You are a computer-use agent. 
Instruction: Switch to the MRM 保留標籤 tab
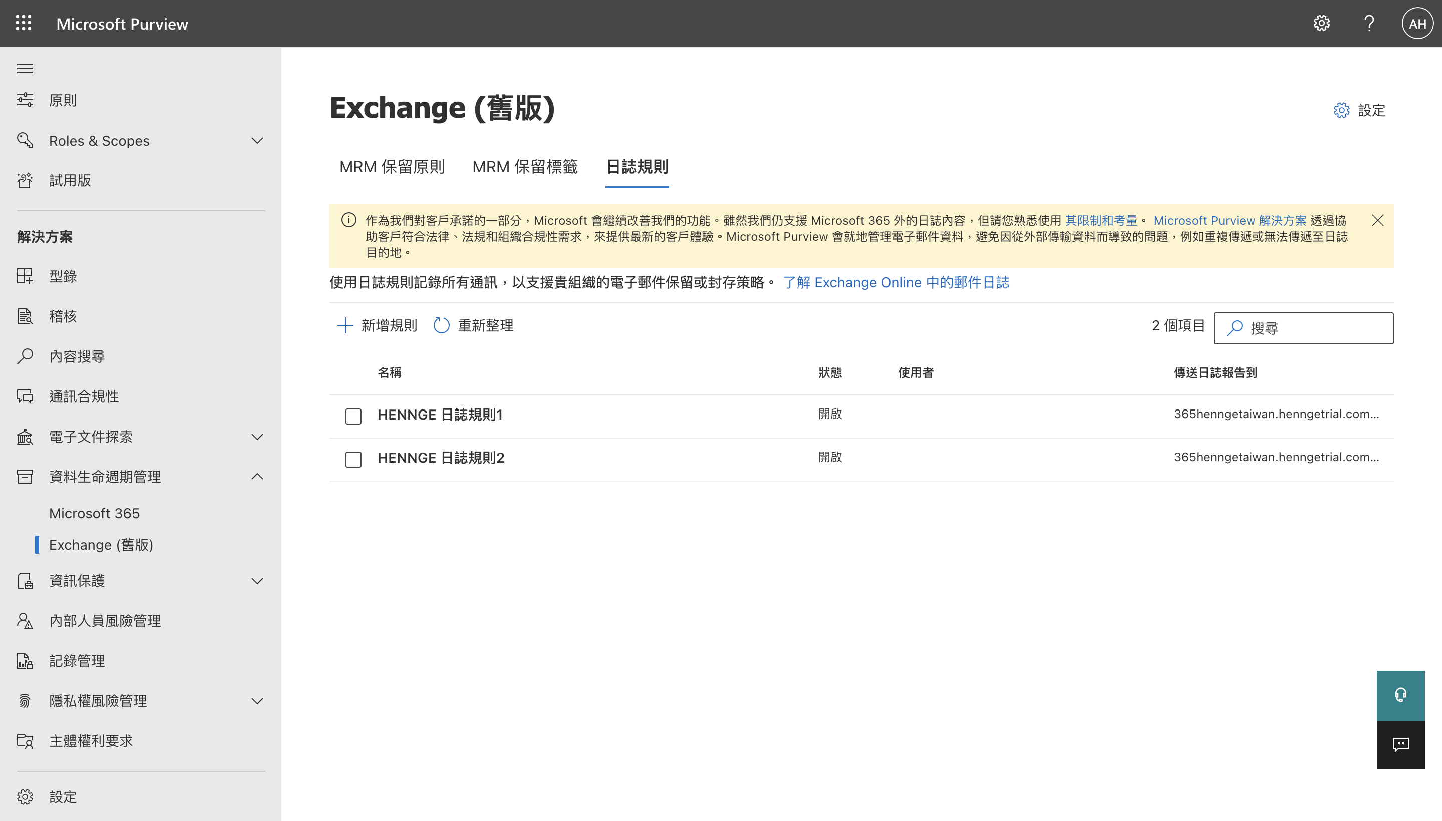524,167
